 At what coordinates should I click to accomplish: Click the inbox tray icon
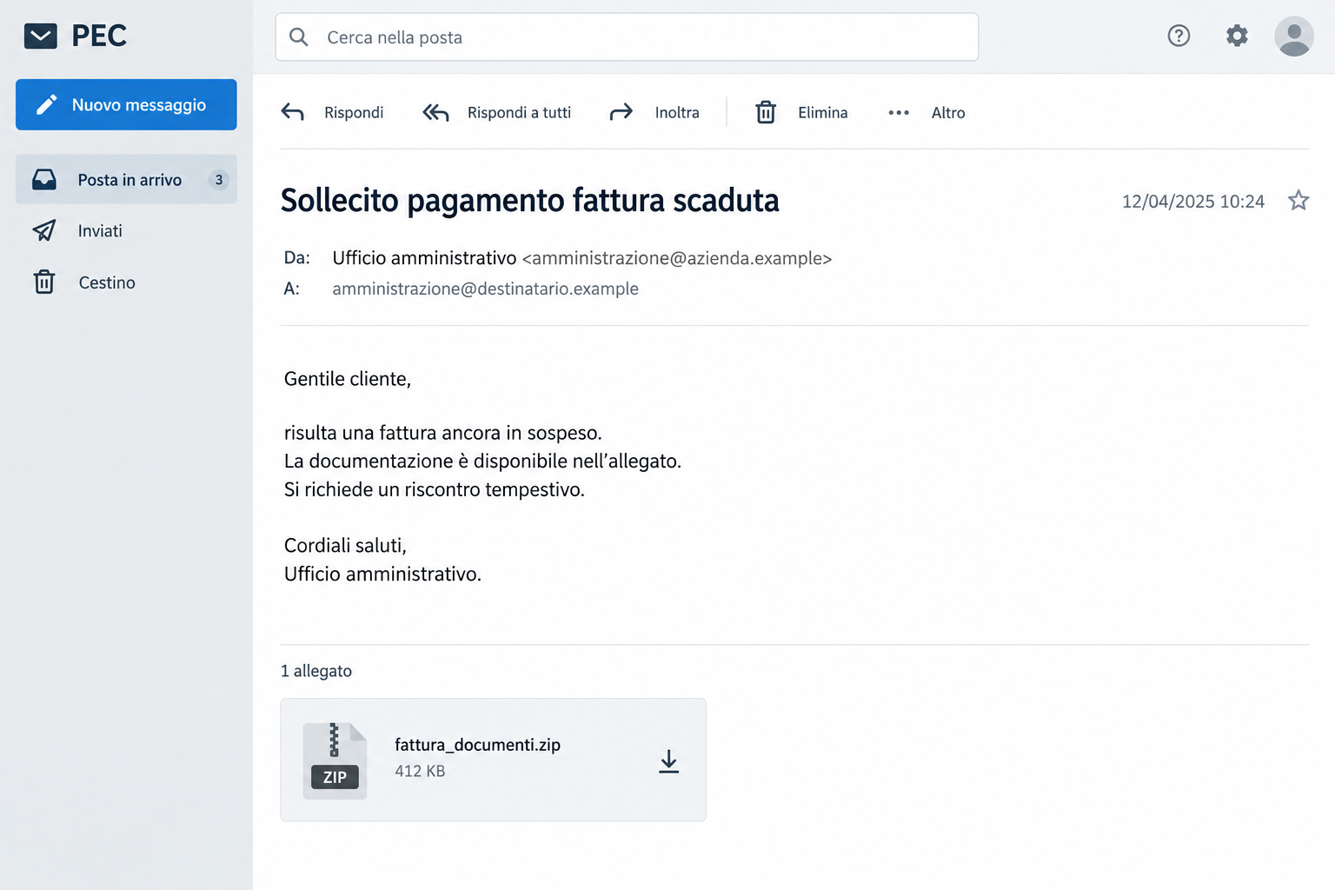click(x=44, y=180)
